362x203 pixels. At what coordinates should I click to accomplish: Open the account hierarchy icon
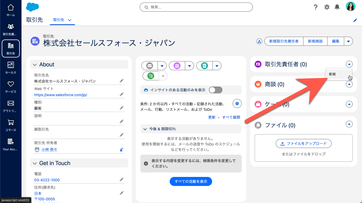pos(259,42)
